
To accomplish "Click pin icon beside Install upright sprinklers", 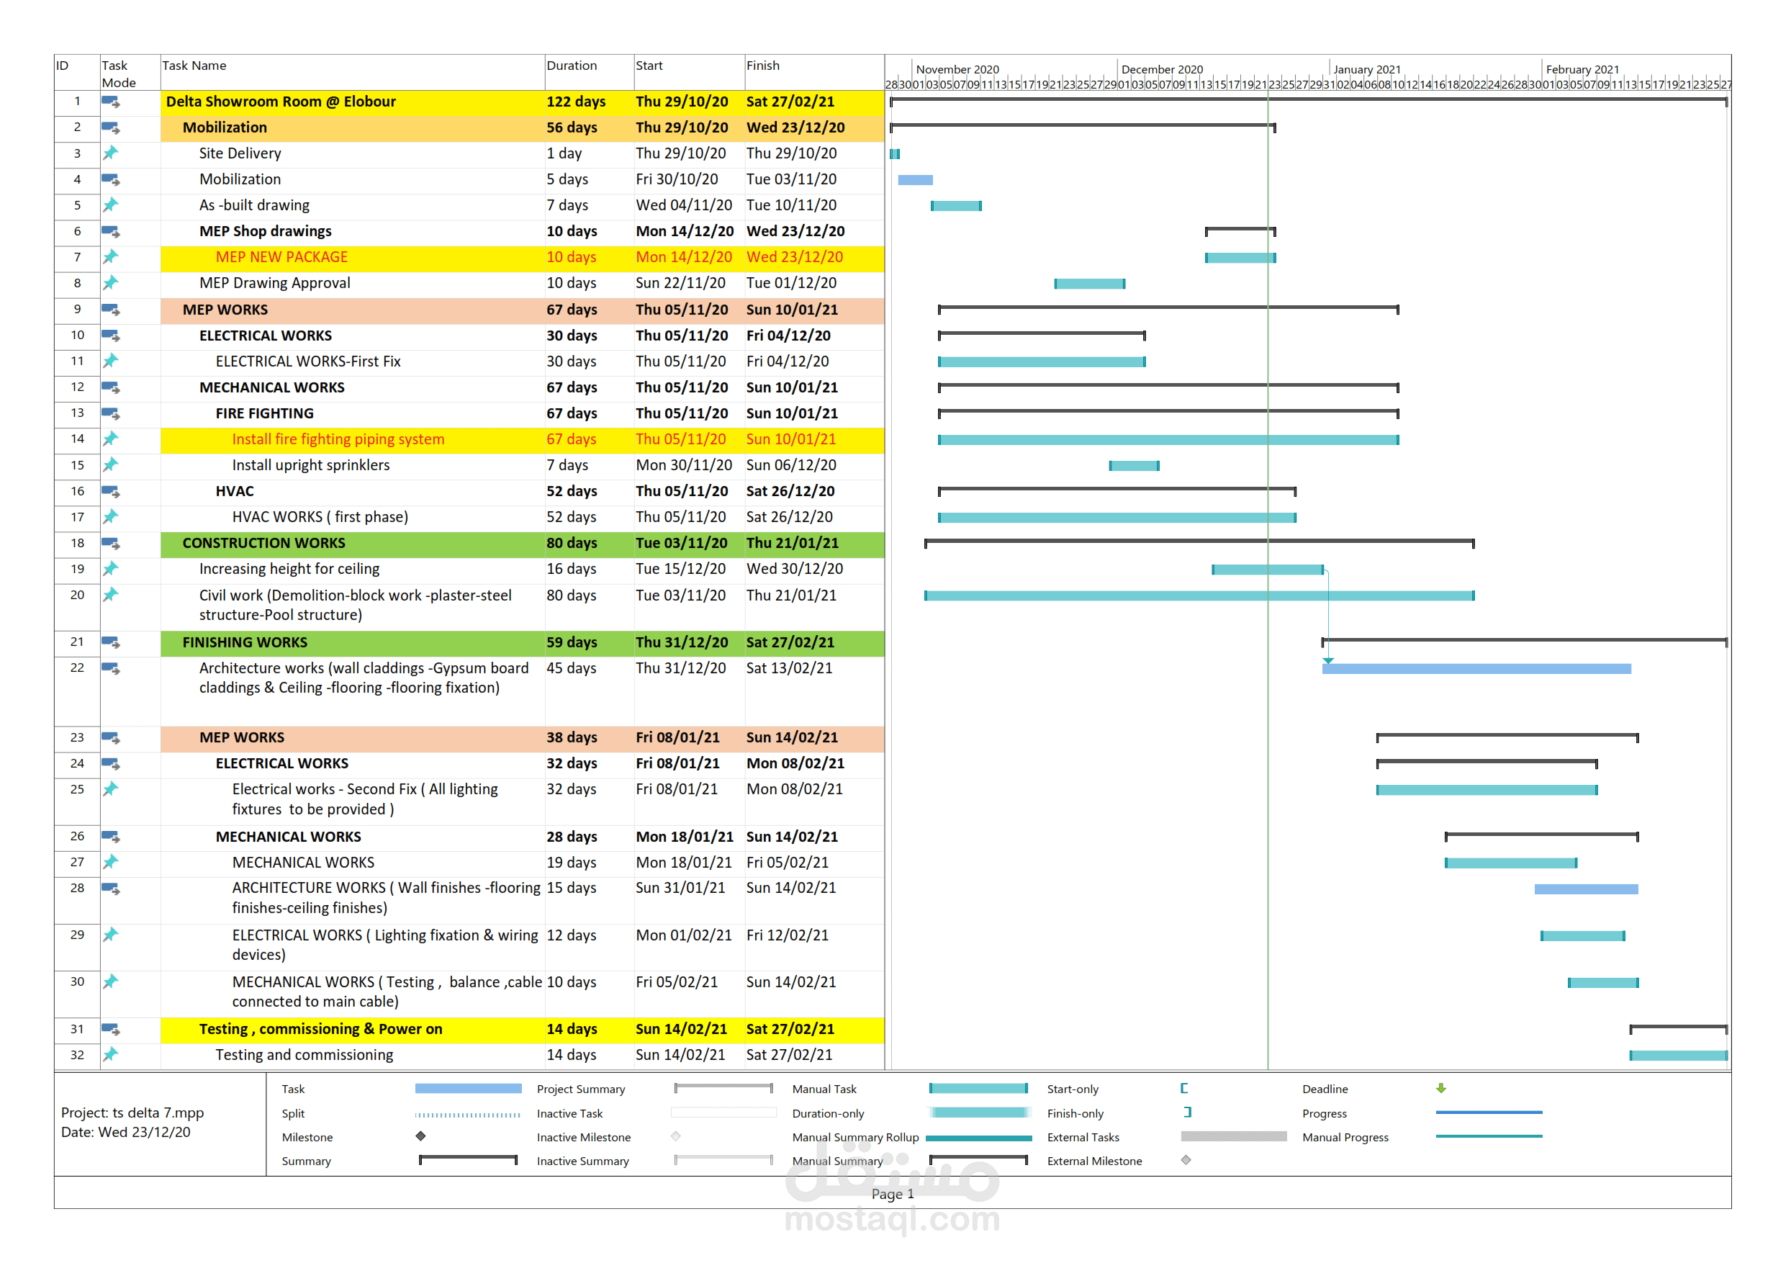I will (110, 465).
